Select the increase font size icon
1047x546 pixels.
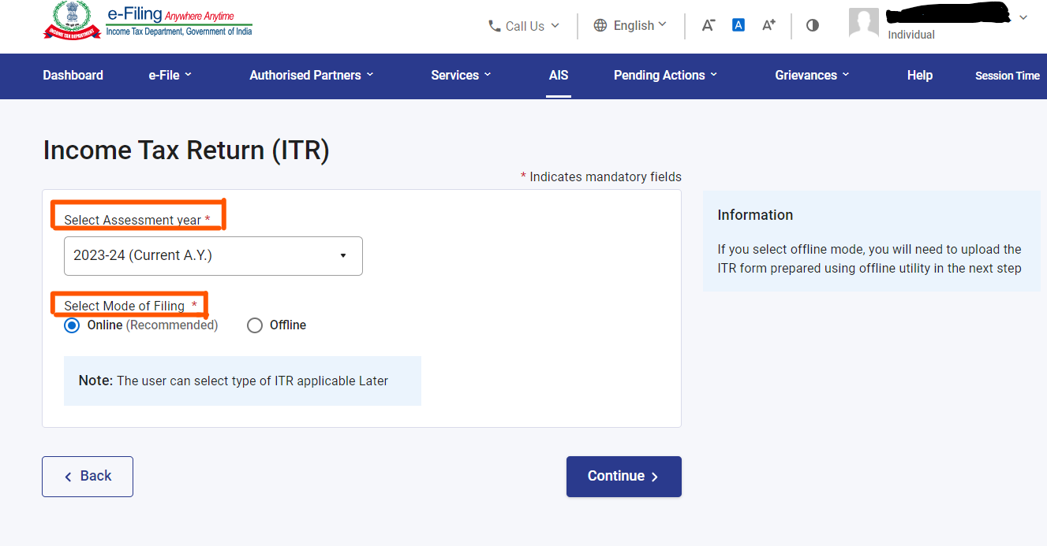click(768, 24)
